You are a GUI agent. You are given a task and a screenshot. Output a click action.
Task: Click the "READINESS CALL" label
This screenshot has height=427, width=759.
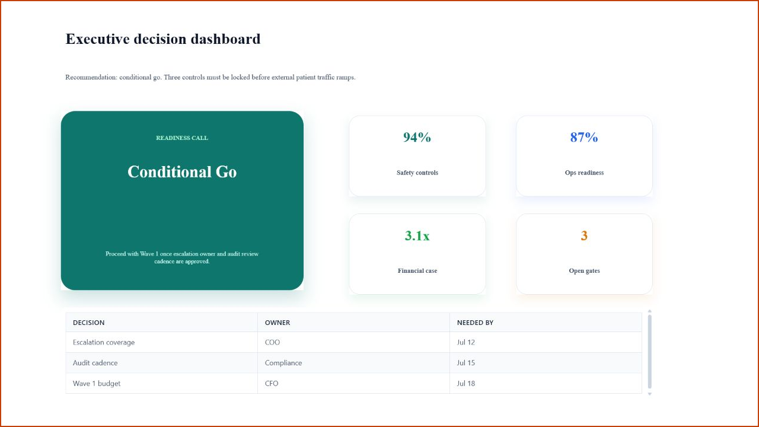[x=182, y=138]
